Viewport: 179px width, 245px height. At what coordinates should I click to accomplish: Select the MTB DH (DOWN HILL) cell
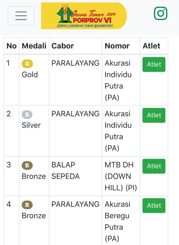[x=121, y=176]
